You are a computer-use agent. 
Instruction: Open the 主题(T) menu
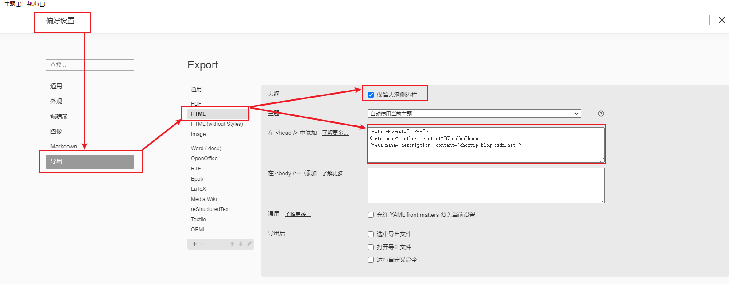click(13, 4)
